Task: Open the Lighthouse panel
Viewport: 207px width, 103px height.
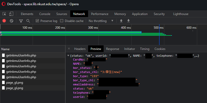Action: click(x=181, y=14)
